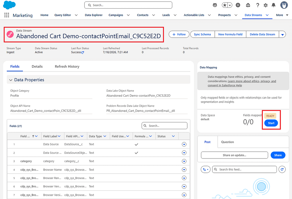Refresh the Last Run Status icon
This screenshot has width=292, height=199.
pos(83,52)
